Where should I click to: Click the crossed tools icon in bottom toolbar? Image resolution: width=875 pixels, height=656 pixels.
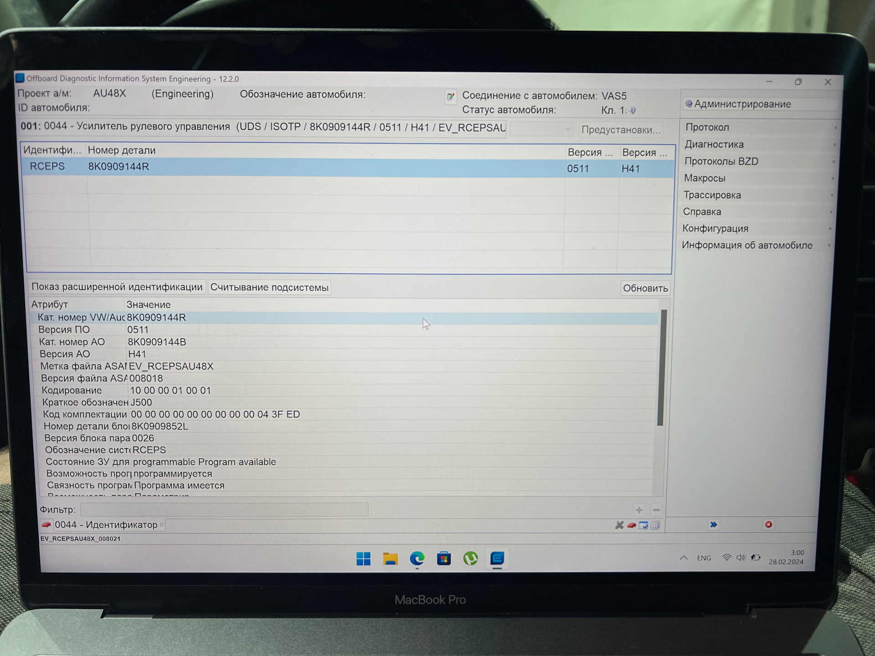tap(619, 525)
